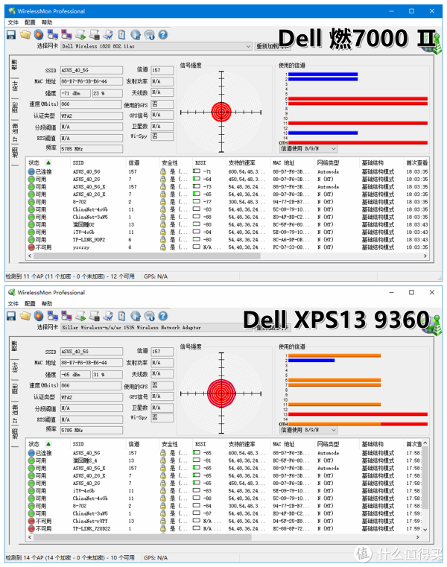The width and height of the screenshot is (447, 567).
Task: Click the SSID field in upper window
Action: tap(92, 70)
